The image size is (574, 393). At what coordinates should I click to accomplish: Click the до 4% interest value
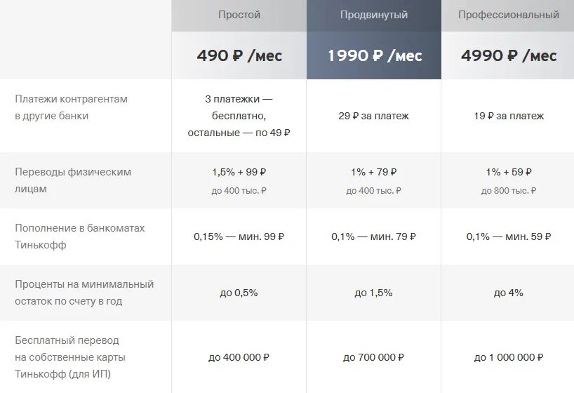click(x=509, y=293)
